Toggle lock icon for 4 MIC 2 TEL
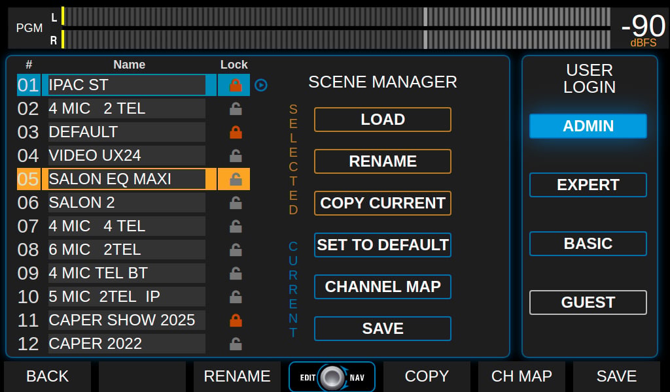Screen dimensions: 670x392 pos(236,108)
